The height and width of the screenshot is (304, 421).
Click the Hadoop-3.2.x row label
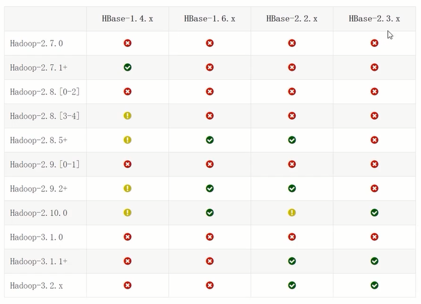(36, 286)
